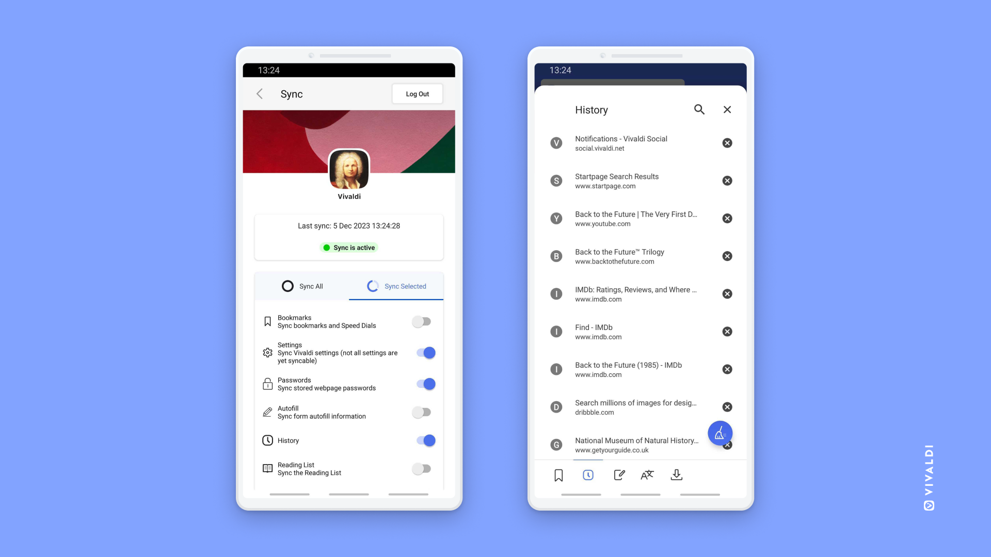Close the History panel with X icon
This screenshot has width=991, height=557.
coord(727,109)
